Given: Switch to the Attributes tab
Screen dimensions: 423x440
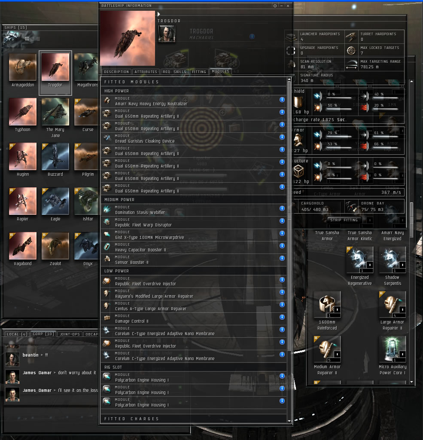Looking at the screenshot, I should [x=146, y=72].
